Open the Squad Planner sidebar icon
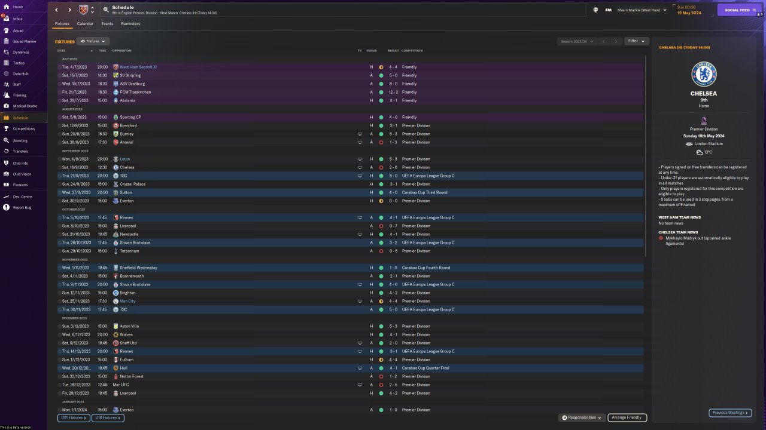The image size is (766, 430). tap(6, 41)
